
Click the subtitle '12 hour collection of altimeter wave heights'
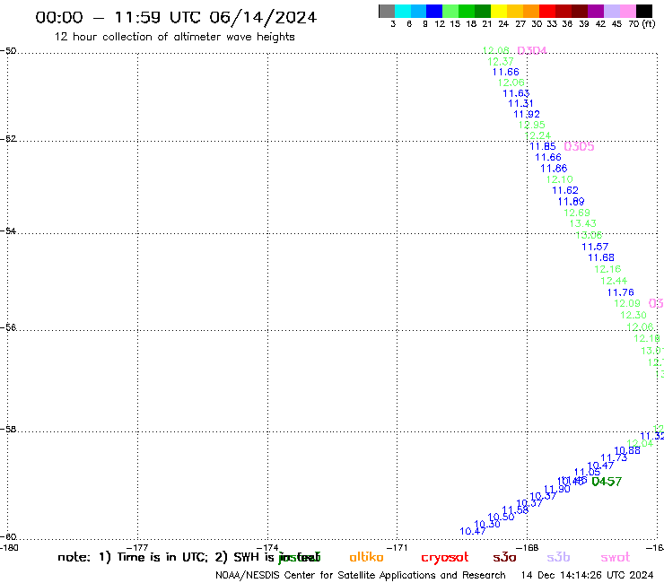pyautogui.click(x=174, y=37)
